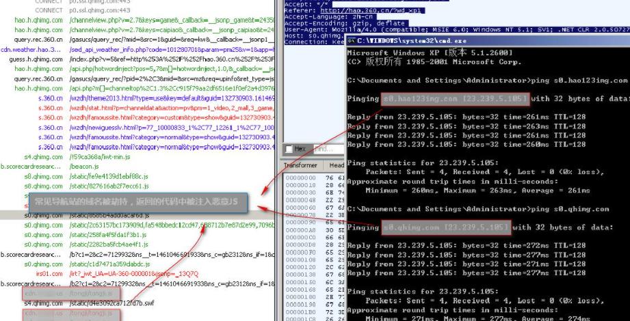The image size is (630, 321).
Task: Select the b.scorecardresearch /beacon.js row
Action: click(x=137, y=167)
